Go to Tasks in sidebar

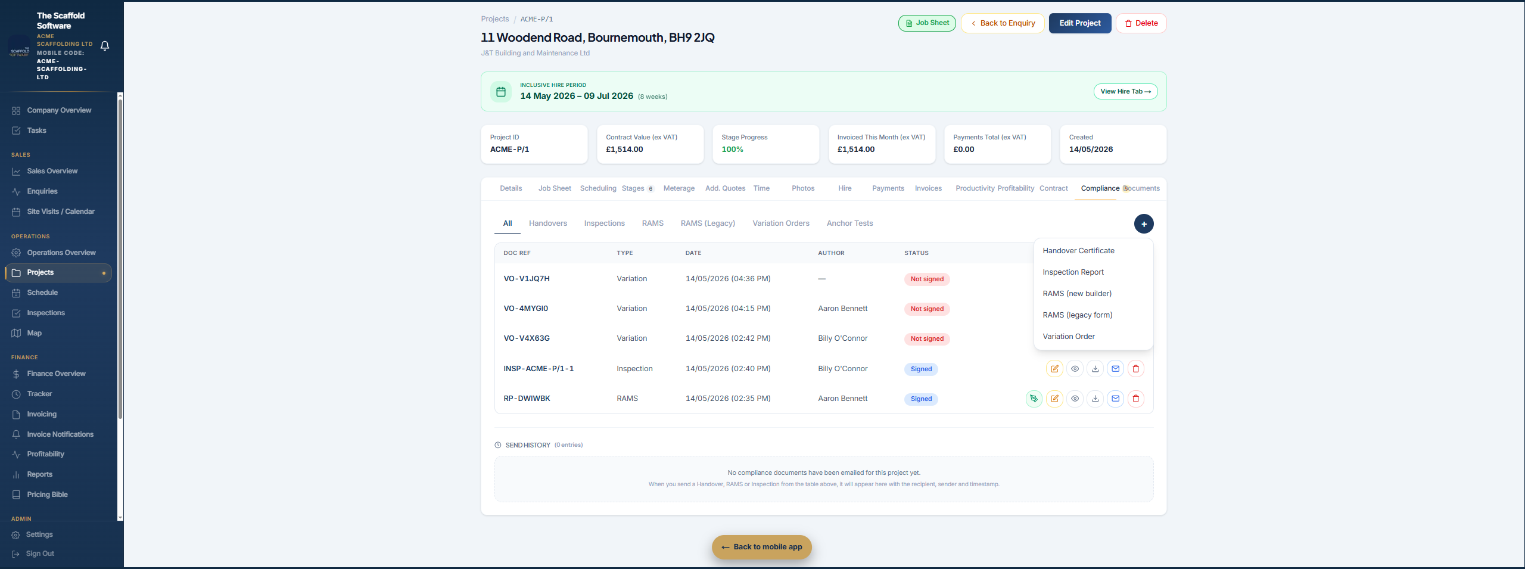coord(58,130)
